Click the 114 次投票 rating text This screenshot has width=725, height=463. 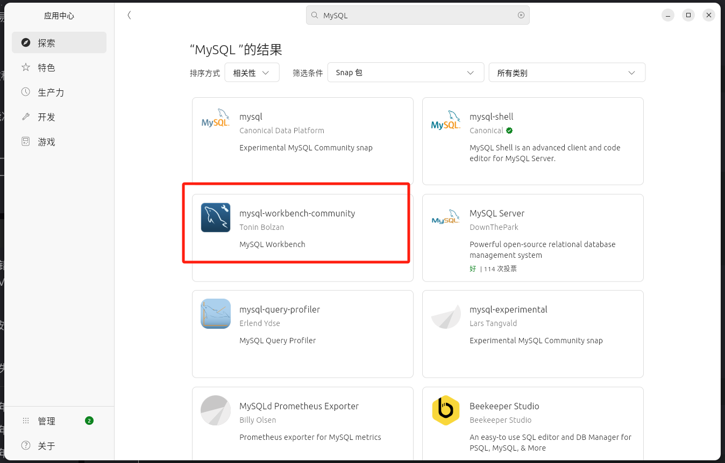click(x=500, y=269)
